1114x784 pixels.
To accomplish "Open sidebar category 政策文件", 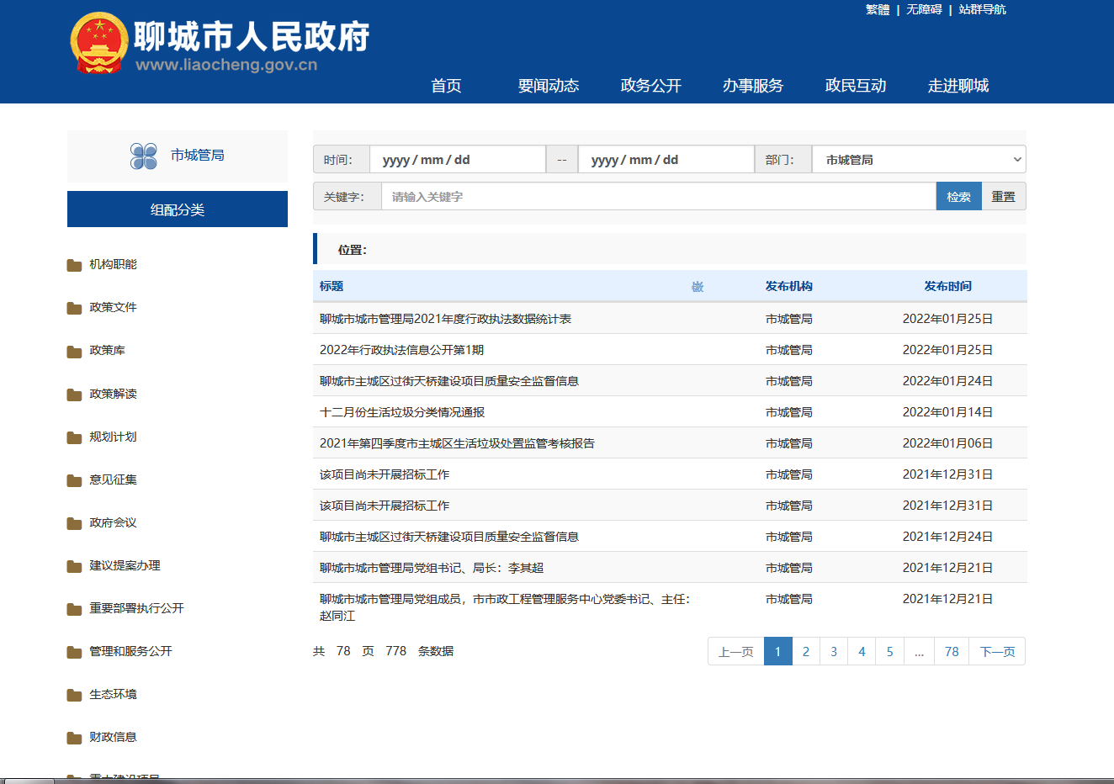I will 113,307.
